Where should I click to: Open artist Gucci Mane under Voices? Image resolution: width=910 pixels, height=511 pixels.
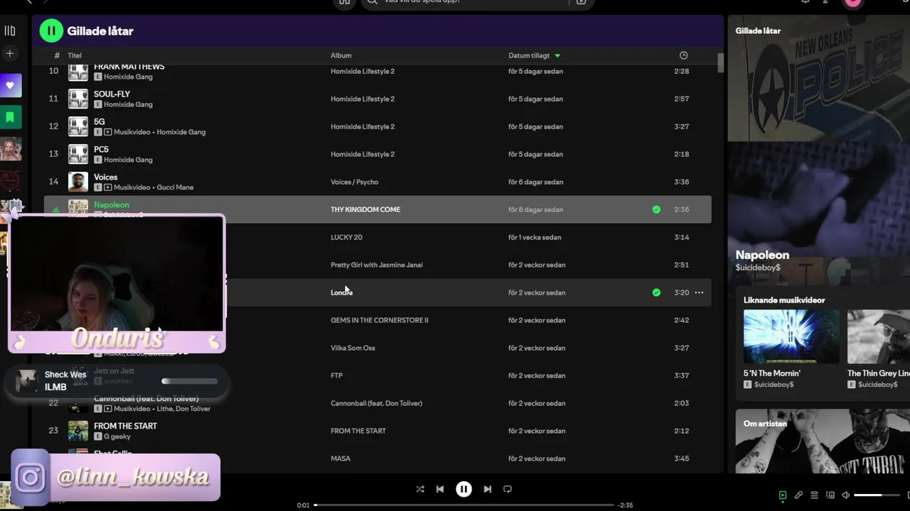(175, 187)
